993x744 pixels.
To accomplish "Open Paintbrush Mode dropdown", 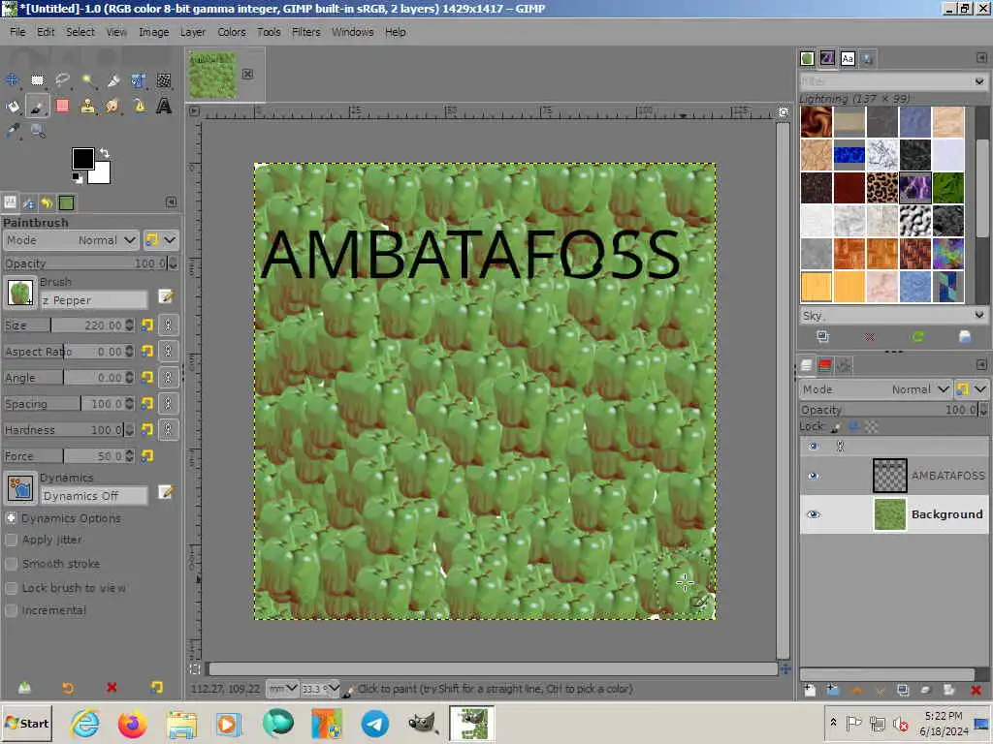I will (70, 240).
